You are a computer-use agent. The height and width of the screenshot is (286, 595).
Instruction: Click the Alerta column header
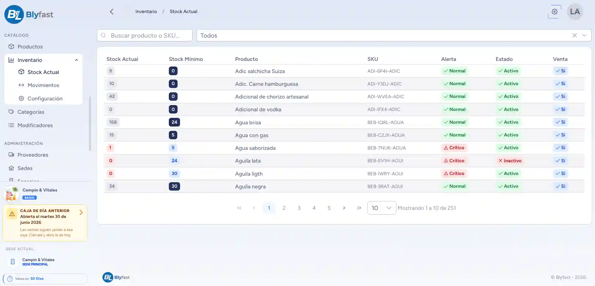(449, 59)
